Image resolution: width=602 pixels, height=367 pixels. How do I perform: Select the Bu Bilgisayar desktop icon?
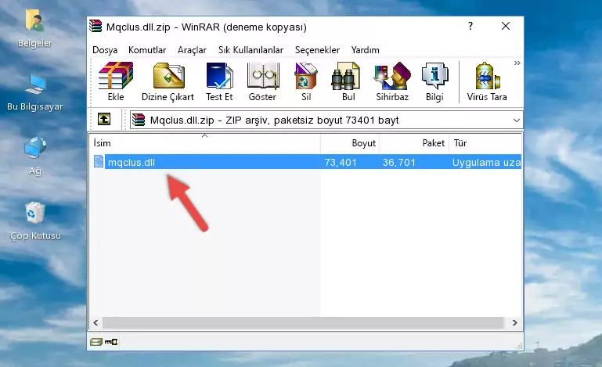34,92
